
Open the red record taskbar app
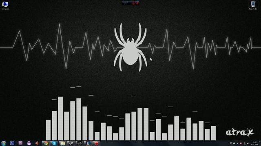(x=96, y=143)
